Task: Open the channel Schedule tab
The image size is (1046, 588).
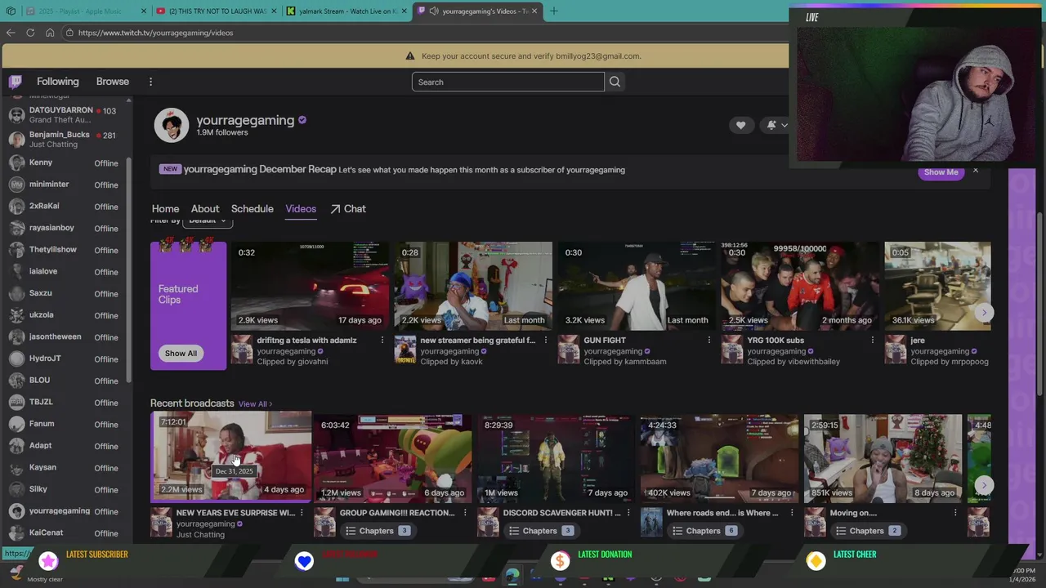Action: pyautogui.click(x=252, y=209)
